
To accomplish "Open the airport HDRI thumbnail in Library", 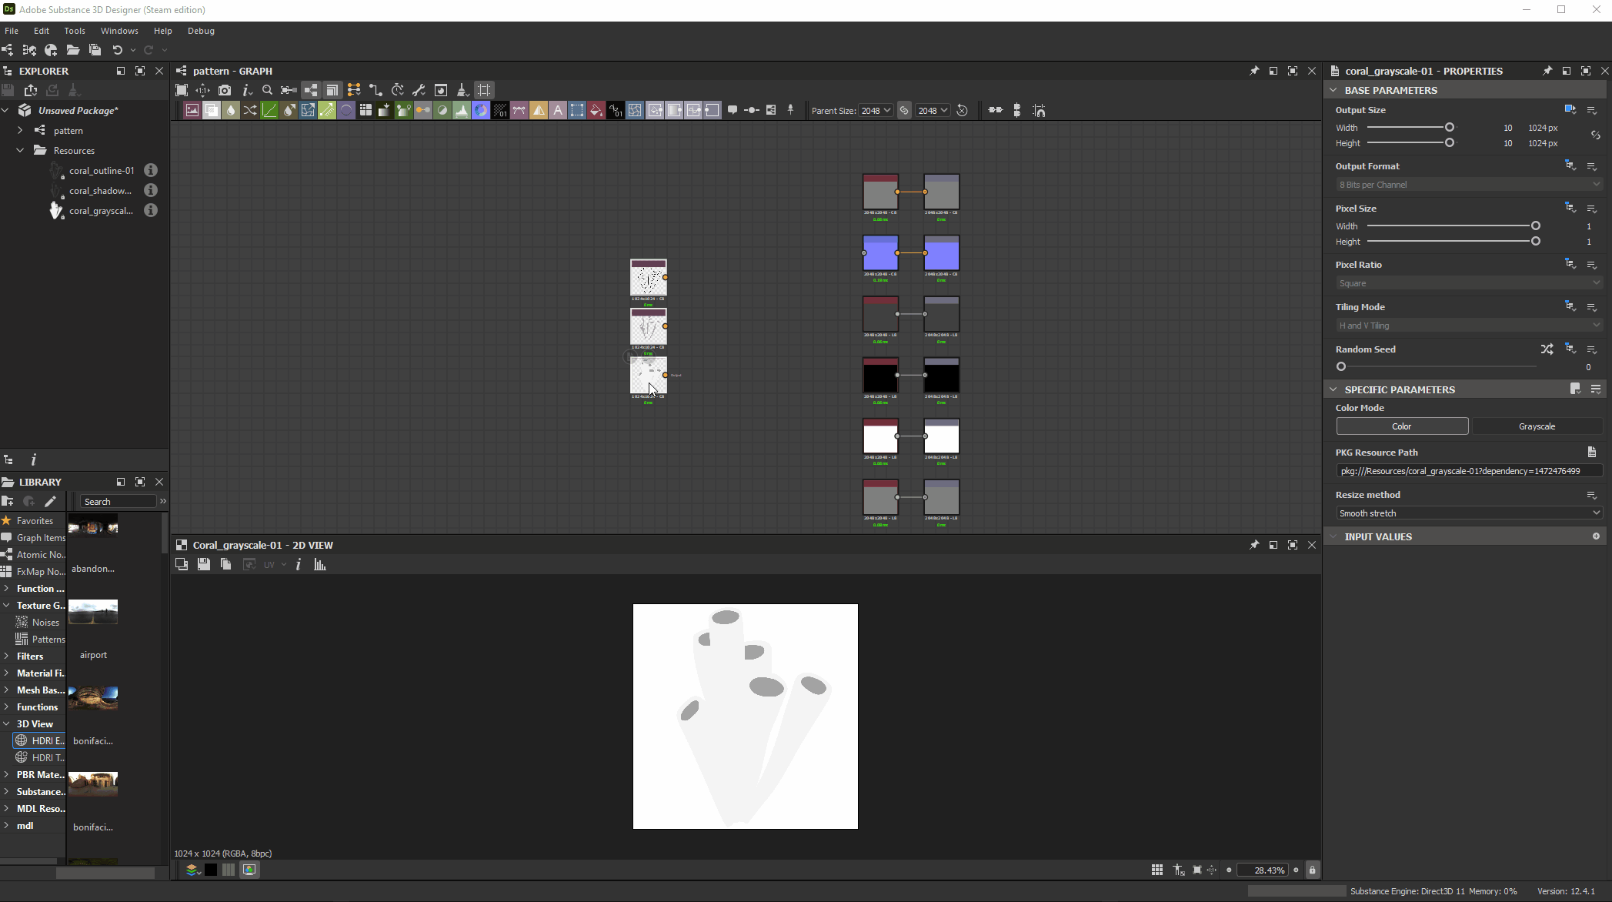I will click(x=93, y=612).
